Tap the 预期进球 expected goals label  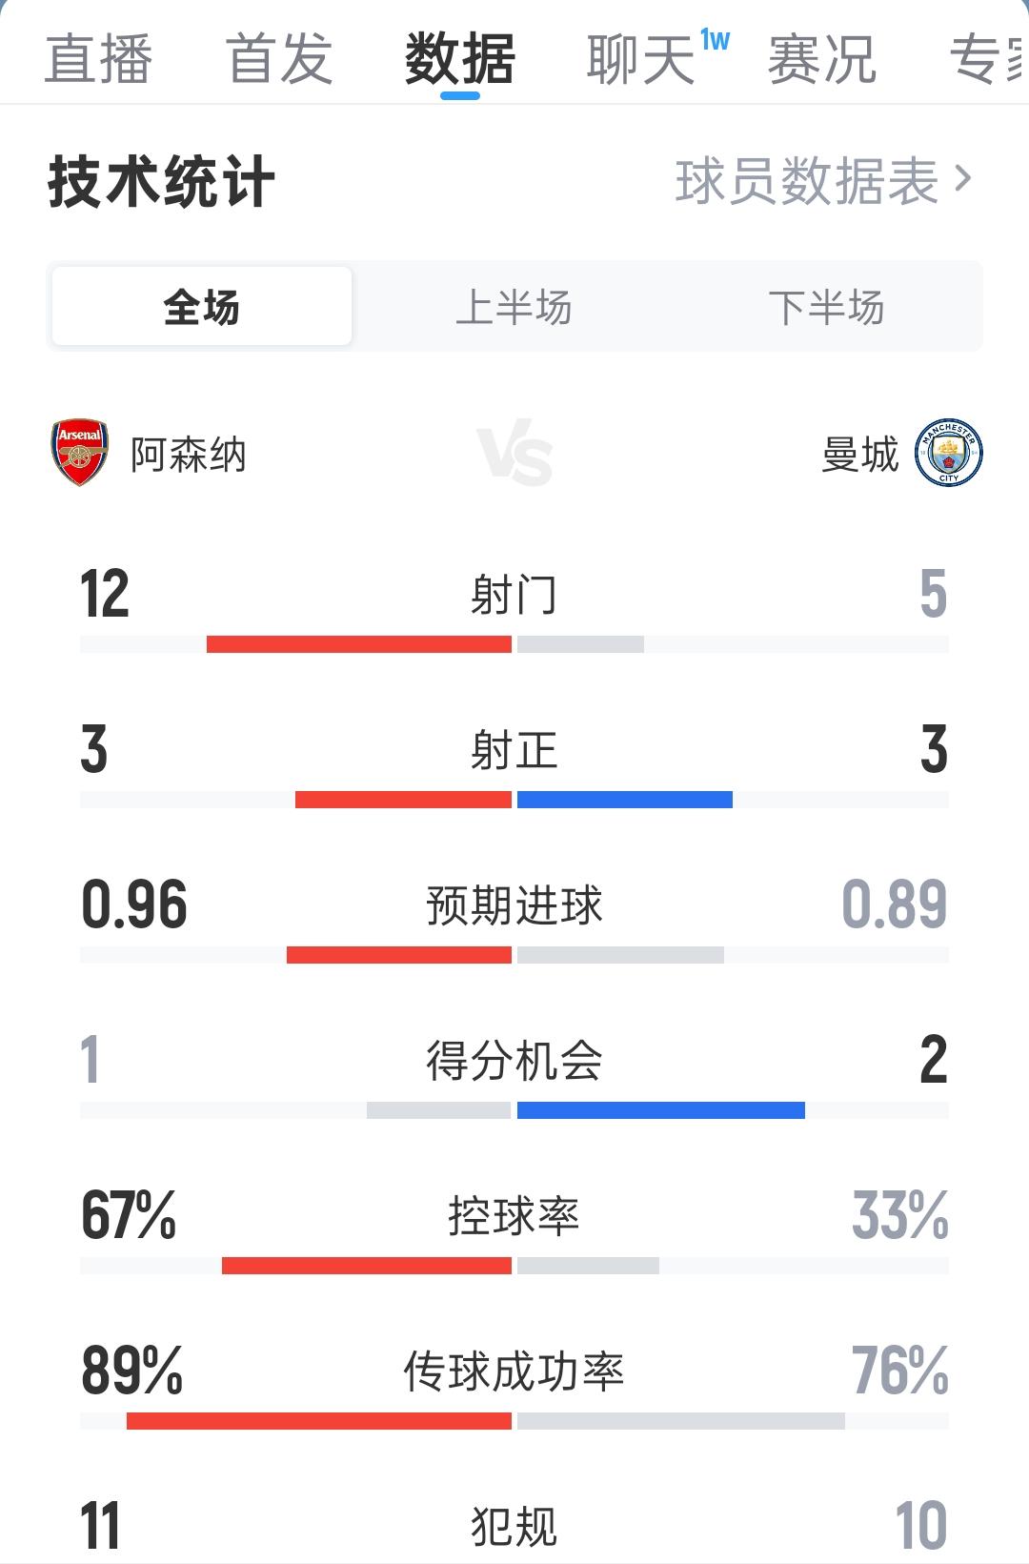[514, 905]
